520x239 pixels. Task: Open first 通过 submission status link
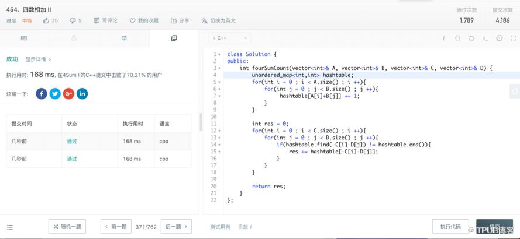[x=72, y=141]
